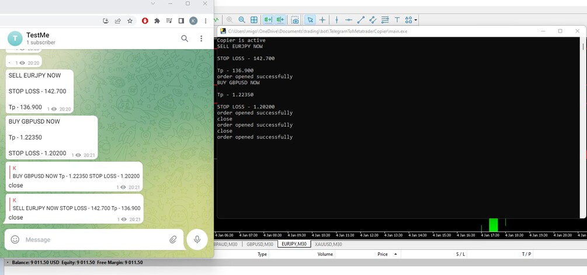Click the Volume column header
587x275 pixels.
[x=325, y=254]
